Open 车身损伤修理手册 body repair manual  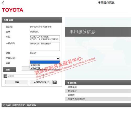[x=98, y=99]
